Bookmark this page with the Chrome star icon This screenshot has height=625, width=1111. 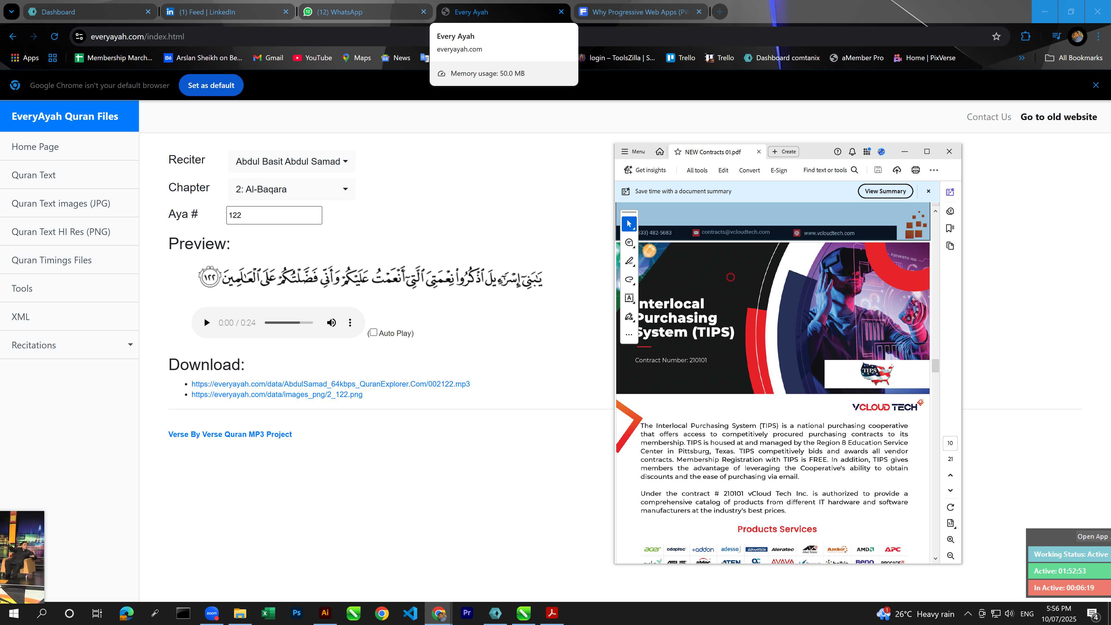click(996, 37)
